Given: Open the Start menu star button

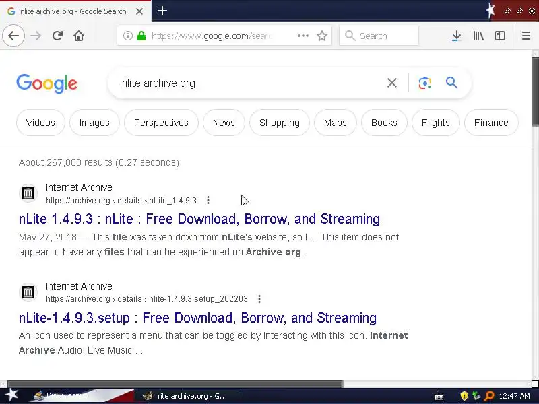Looking at the screenshot, I should [11, 395].
